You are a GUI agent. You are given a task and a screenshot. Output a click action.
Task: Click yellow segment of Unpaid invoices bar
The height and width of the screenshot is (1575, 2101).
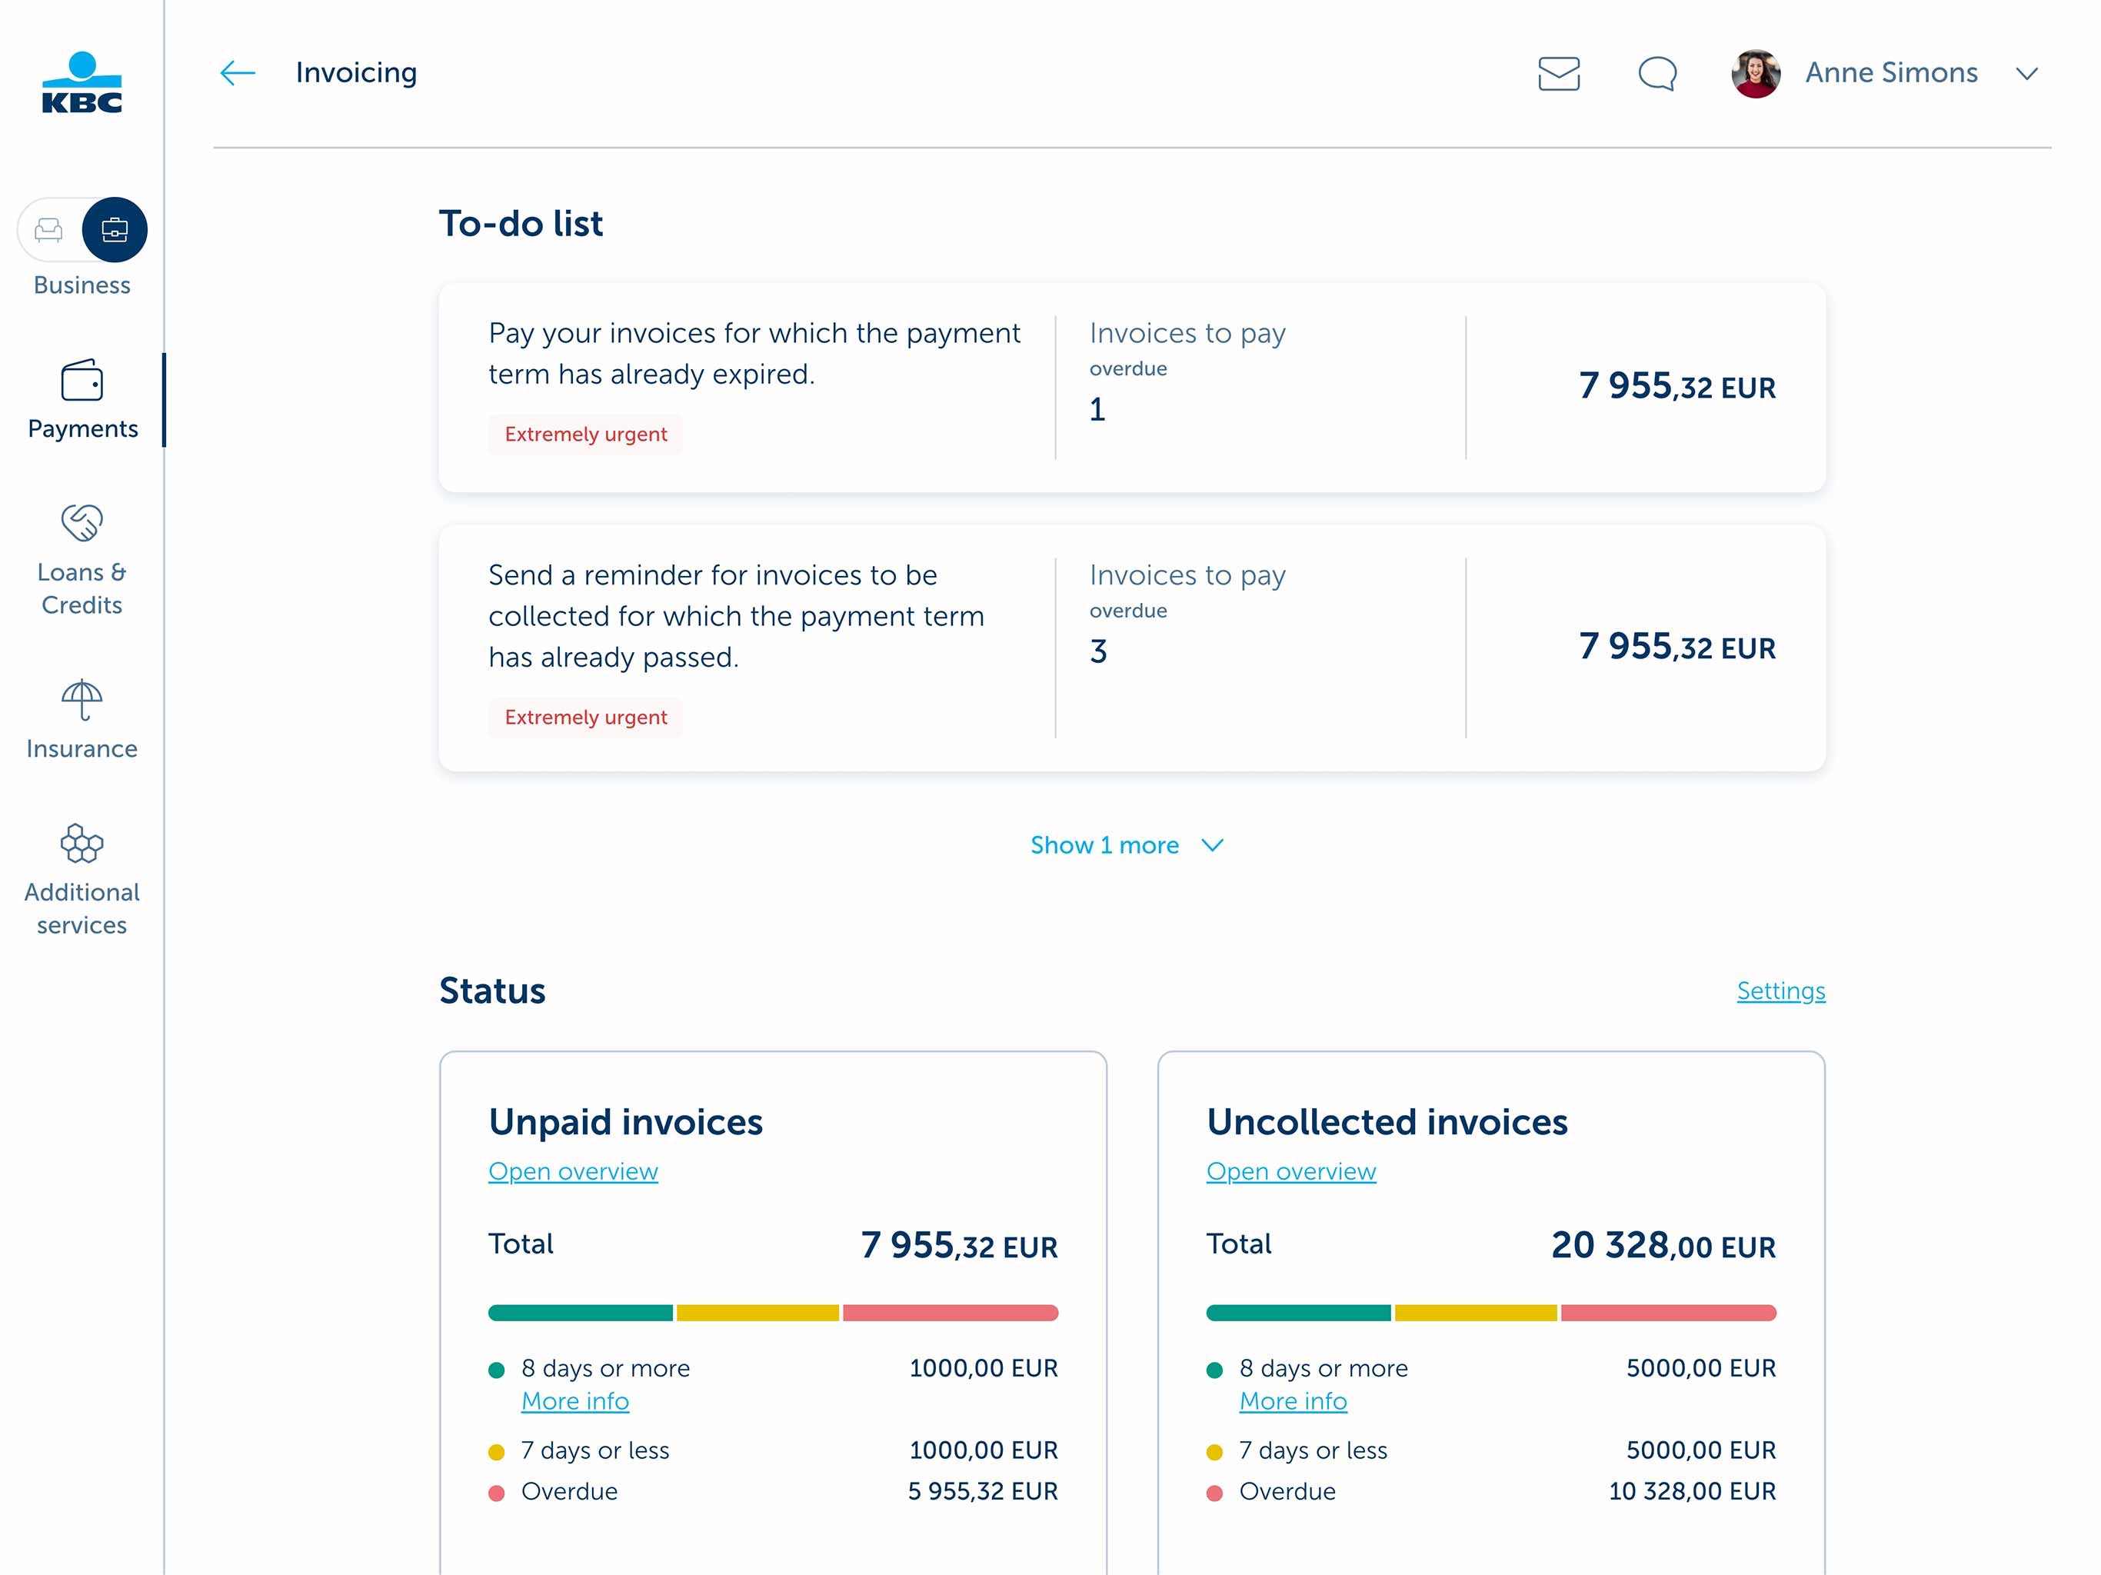758,1313
